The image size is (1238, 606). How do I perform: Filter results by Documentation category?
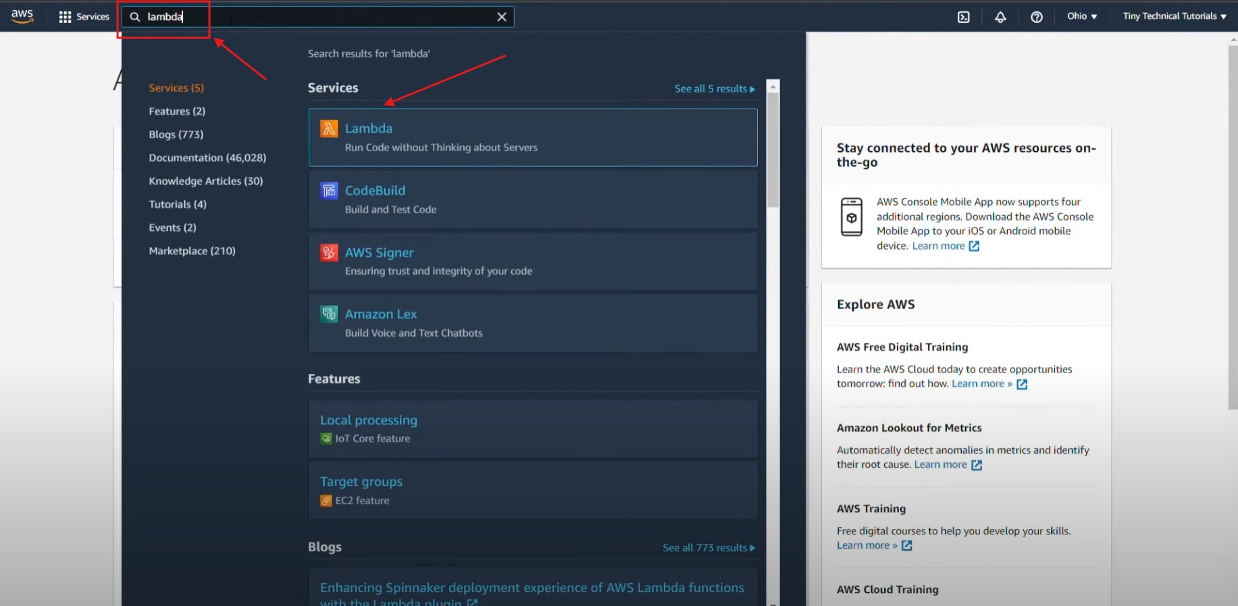(x=207, y=158)
